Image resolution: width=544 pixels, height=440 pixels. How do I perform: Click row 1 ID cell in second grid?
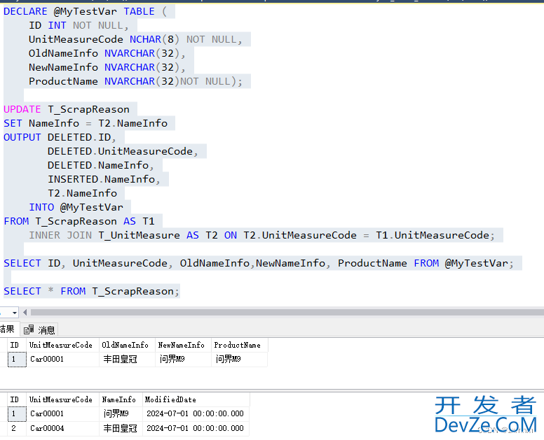17,413
